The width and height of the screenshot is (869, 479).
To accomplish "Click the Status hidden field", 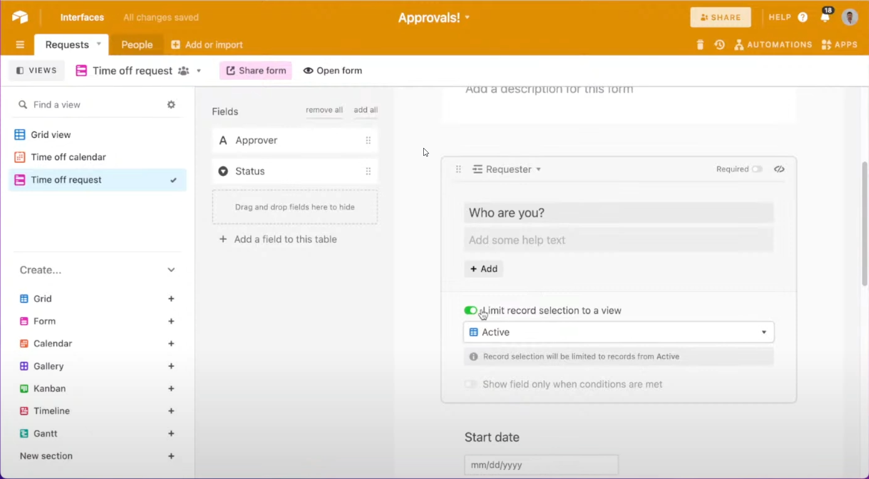I will (295, 171).
